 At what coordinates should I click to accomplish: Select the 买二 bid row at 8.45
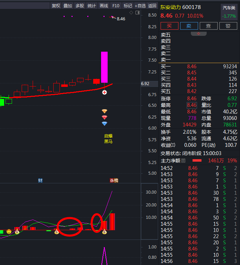click(199, 73)
